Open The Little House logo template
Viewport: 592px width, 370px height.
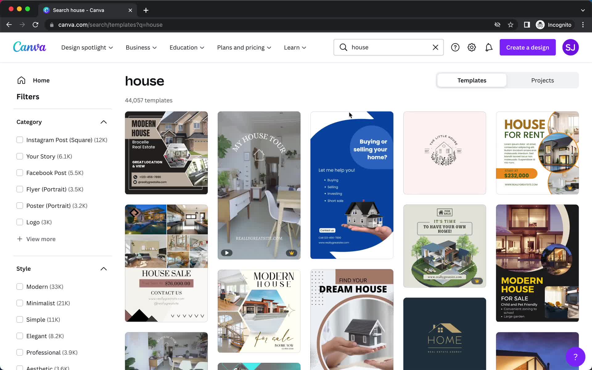point(445,153)
